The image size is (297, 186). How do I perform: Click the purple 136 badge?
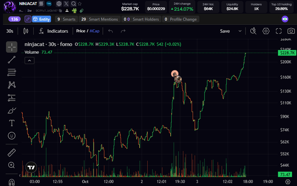tap(14, 19)
